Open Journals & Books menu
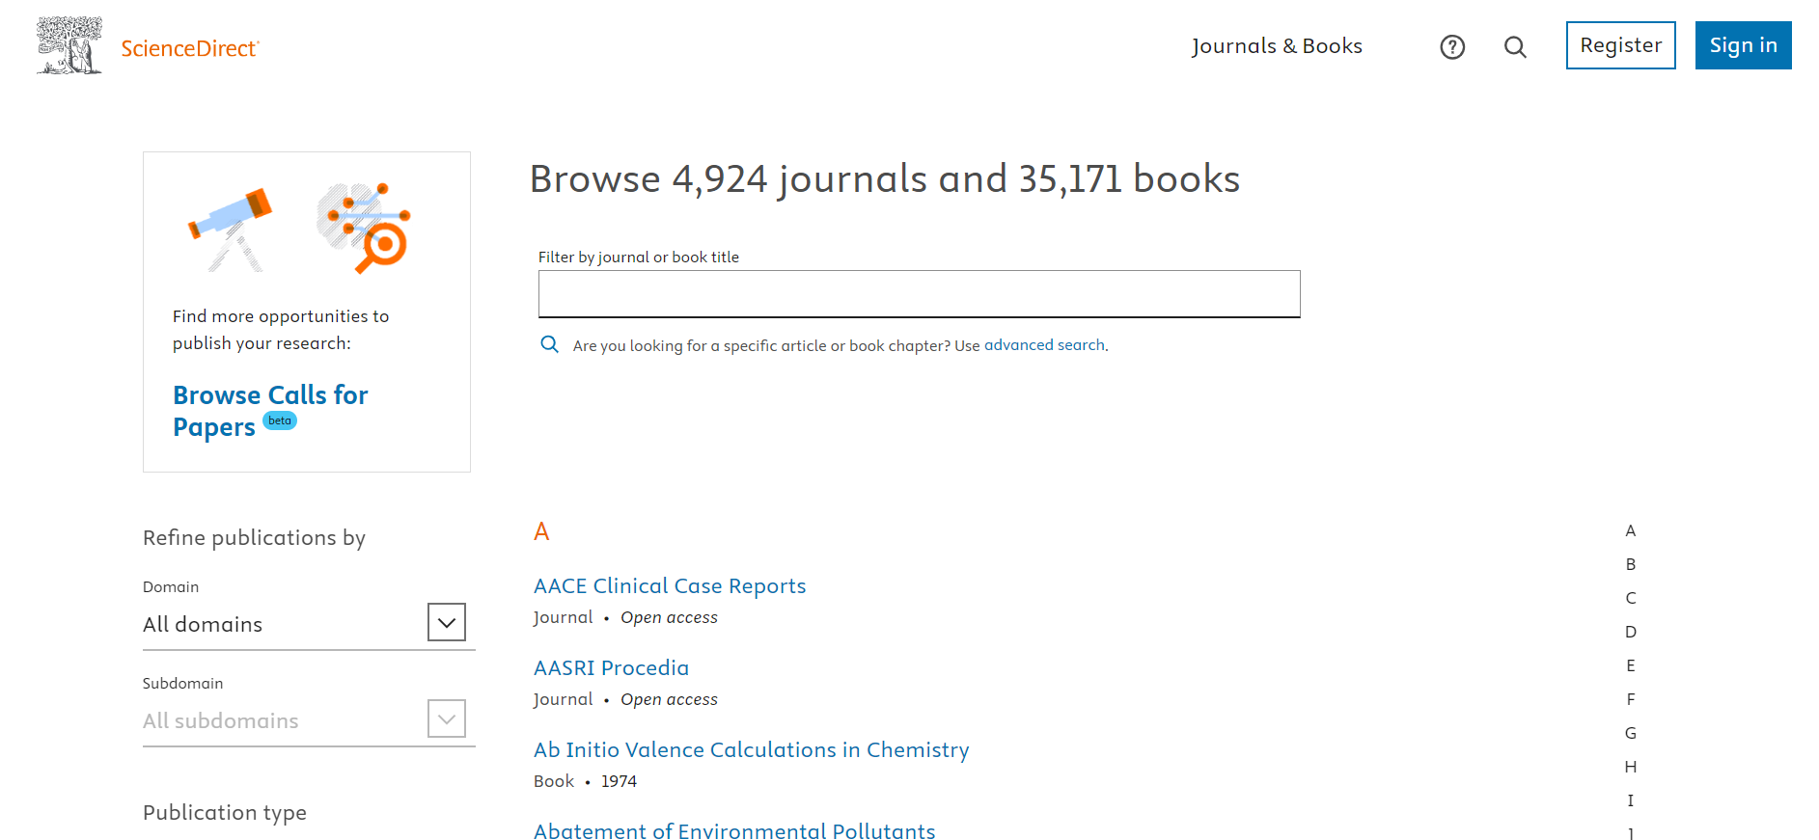Image resolution: width=1819 pixels, height=840 pixels. pos(1276,46)
